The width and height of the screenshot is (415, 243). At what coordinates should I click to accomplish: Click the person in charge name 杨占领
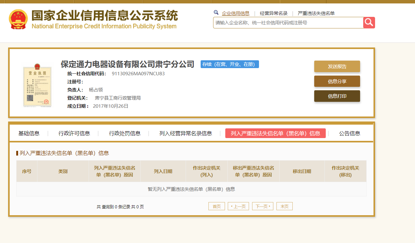[96, 90]
